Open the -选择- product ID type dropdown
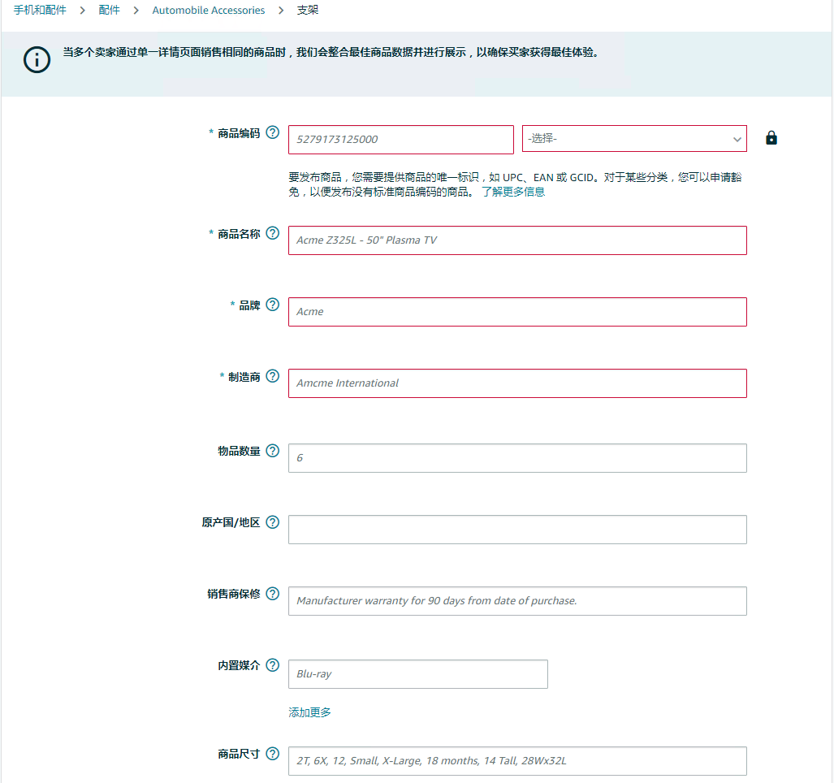The height and width of the screenshot is (783, 834). [634, 139]
